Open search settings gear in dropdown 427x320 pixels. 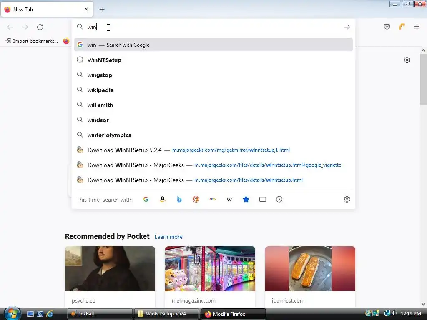tap(347, 199)
